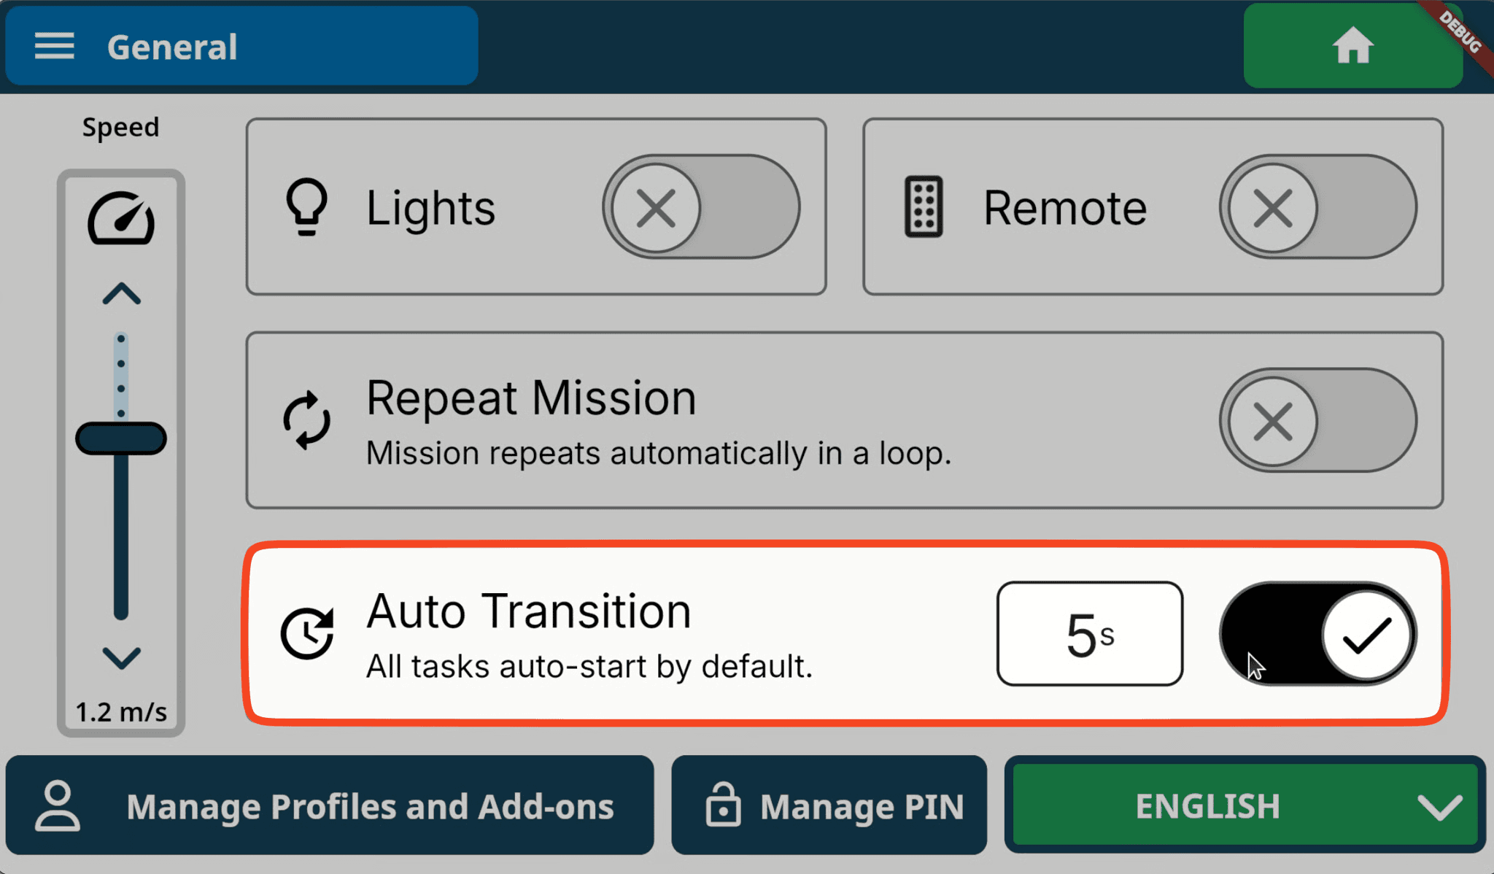Viewport: 1494px width, 874px height.
Task: Open Manage Profiles and Add-ons
Action: coord(330,805)
